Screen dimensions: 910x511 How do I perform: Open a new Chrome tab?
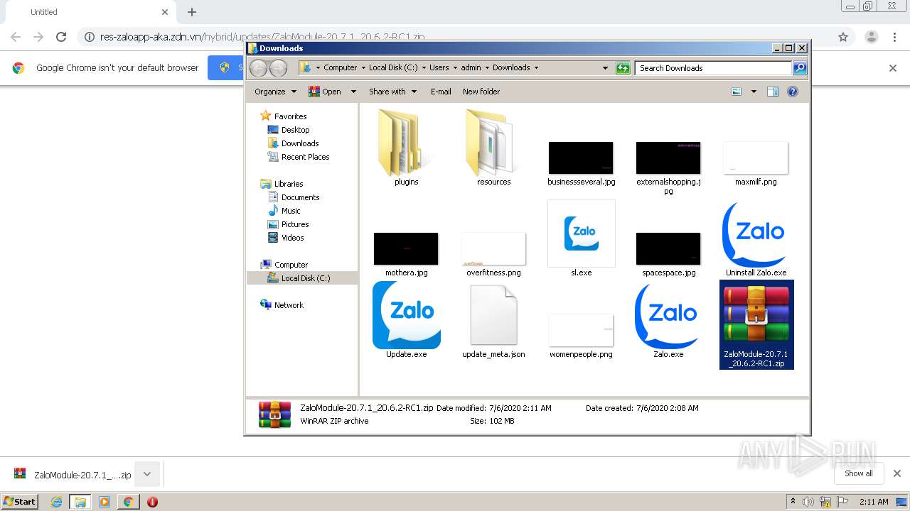point(192,12)
